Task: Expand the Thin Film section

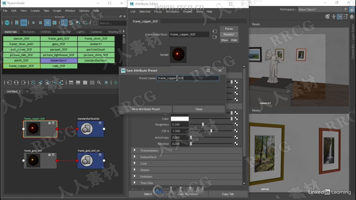Action: point(187,183)
